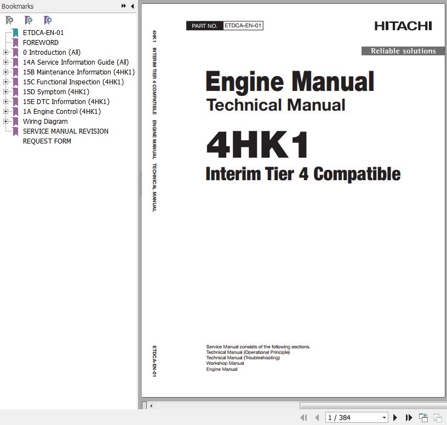Click the Workshop Manual line on the page
The width and height of the screenshot is (447, 425).
point(225,363)
